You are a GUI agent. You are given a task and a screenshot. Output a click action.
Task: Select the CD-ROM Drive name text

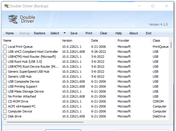click(18, 101)
